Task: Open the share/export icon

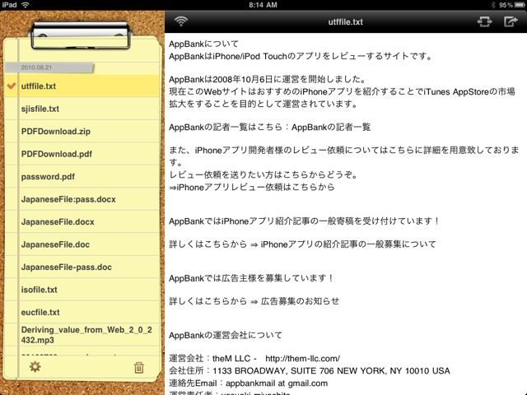Action: click(x=511, y=21)
